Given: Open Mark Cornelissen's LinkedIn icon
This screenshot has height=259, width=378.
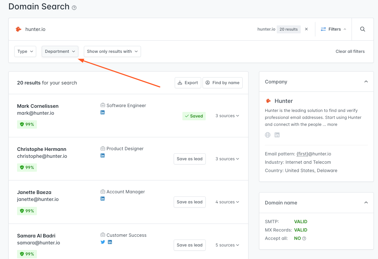Looking at the screenshot, I should click(x=102, y=112).
